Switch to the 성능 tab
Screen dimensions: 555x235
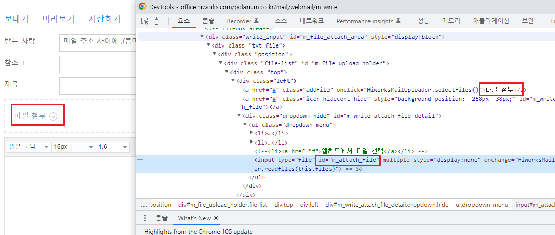(x=423, y=21)
